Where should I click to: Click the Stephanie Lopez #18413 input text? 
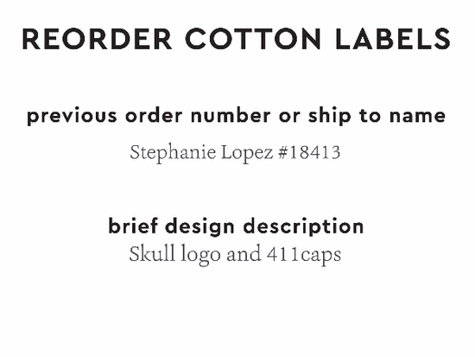pyautogui.click(x=235, y=154)
